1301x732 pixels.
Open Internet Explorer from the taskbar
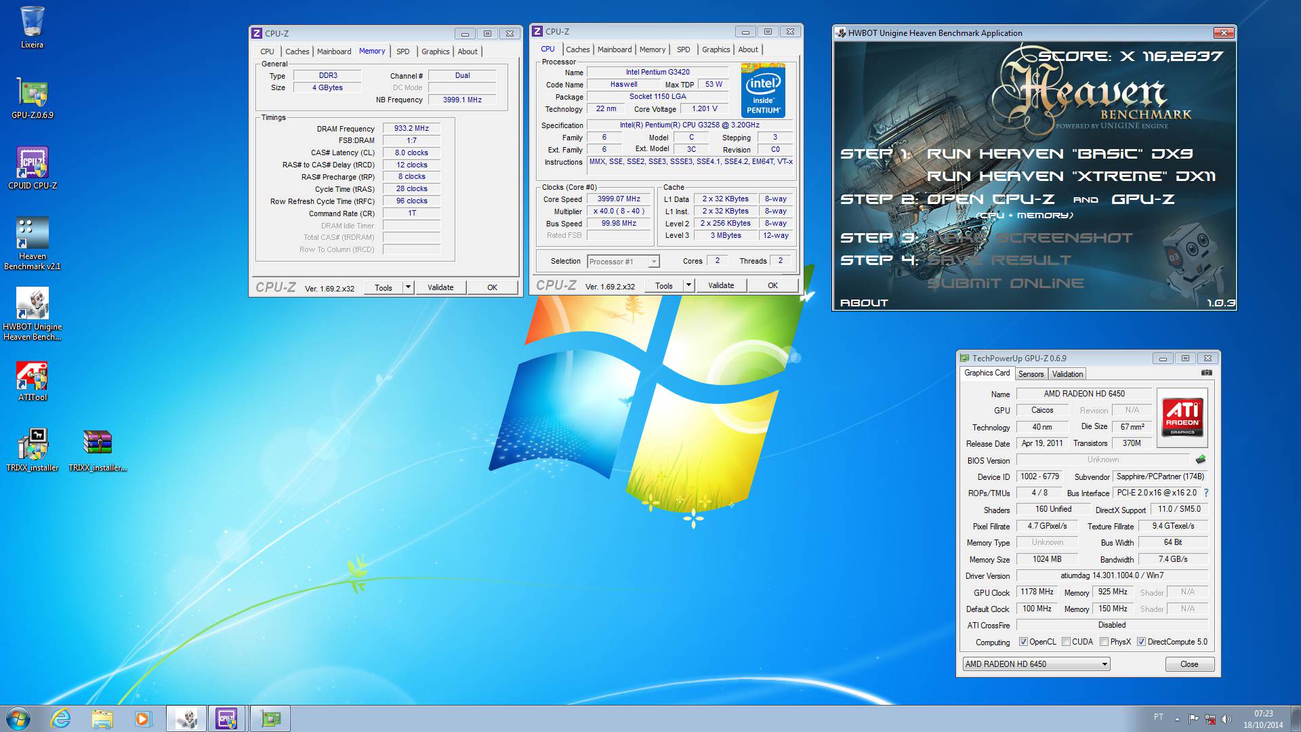coord(61,718)
